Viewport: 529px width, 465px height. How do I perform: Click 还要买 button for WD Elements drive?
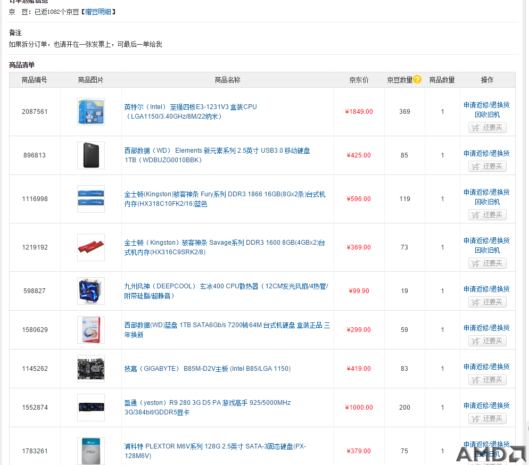coord(487,166)
